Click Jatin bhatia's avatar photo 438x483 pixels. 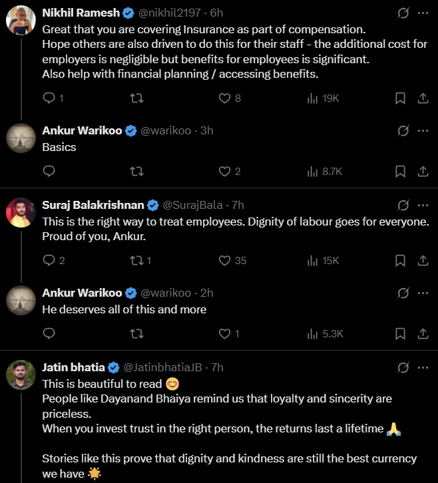pyautogui.click(x=21, y=375)
